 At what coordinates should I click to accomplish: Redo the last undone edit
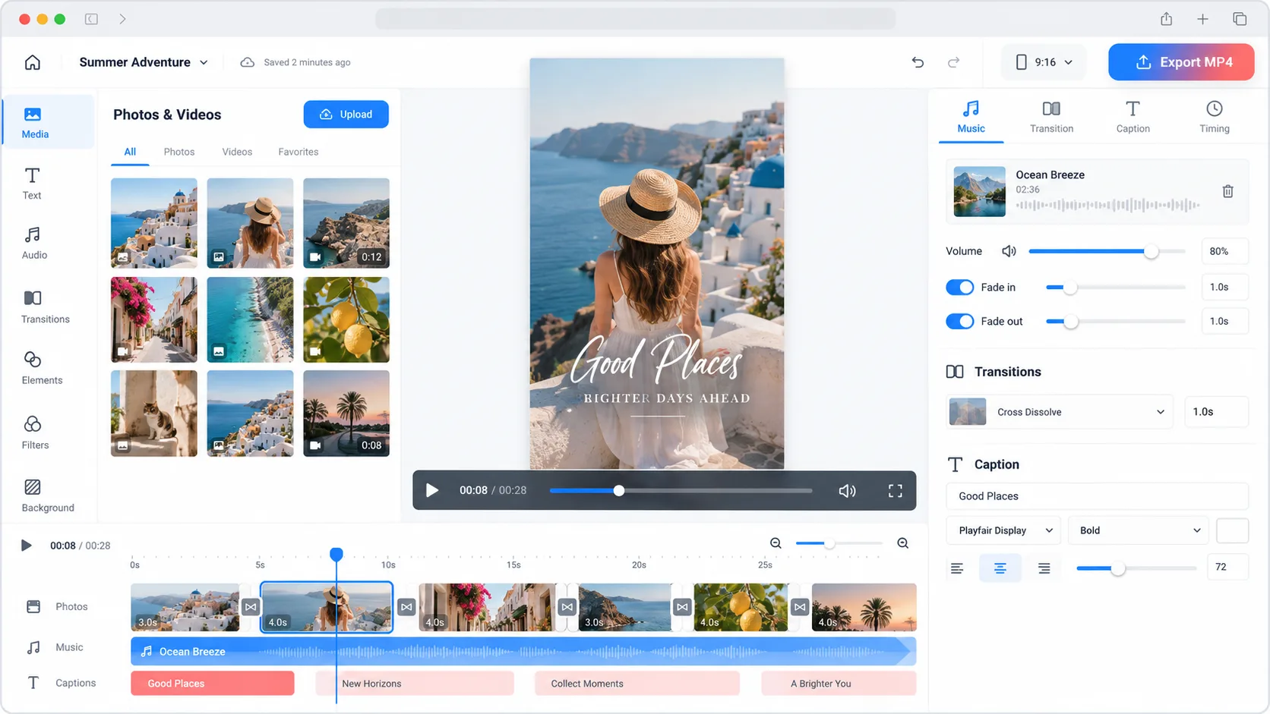click(953, 62)
